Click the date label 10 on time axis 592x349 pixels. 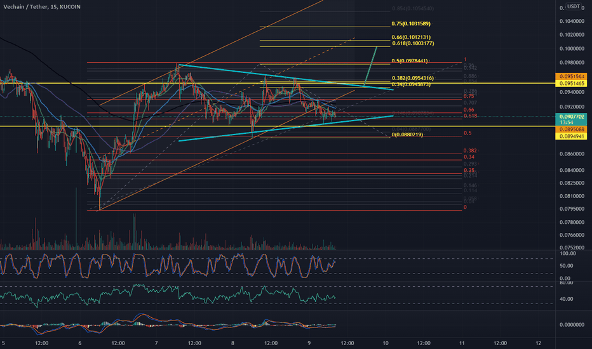386,343
